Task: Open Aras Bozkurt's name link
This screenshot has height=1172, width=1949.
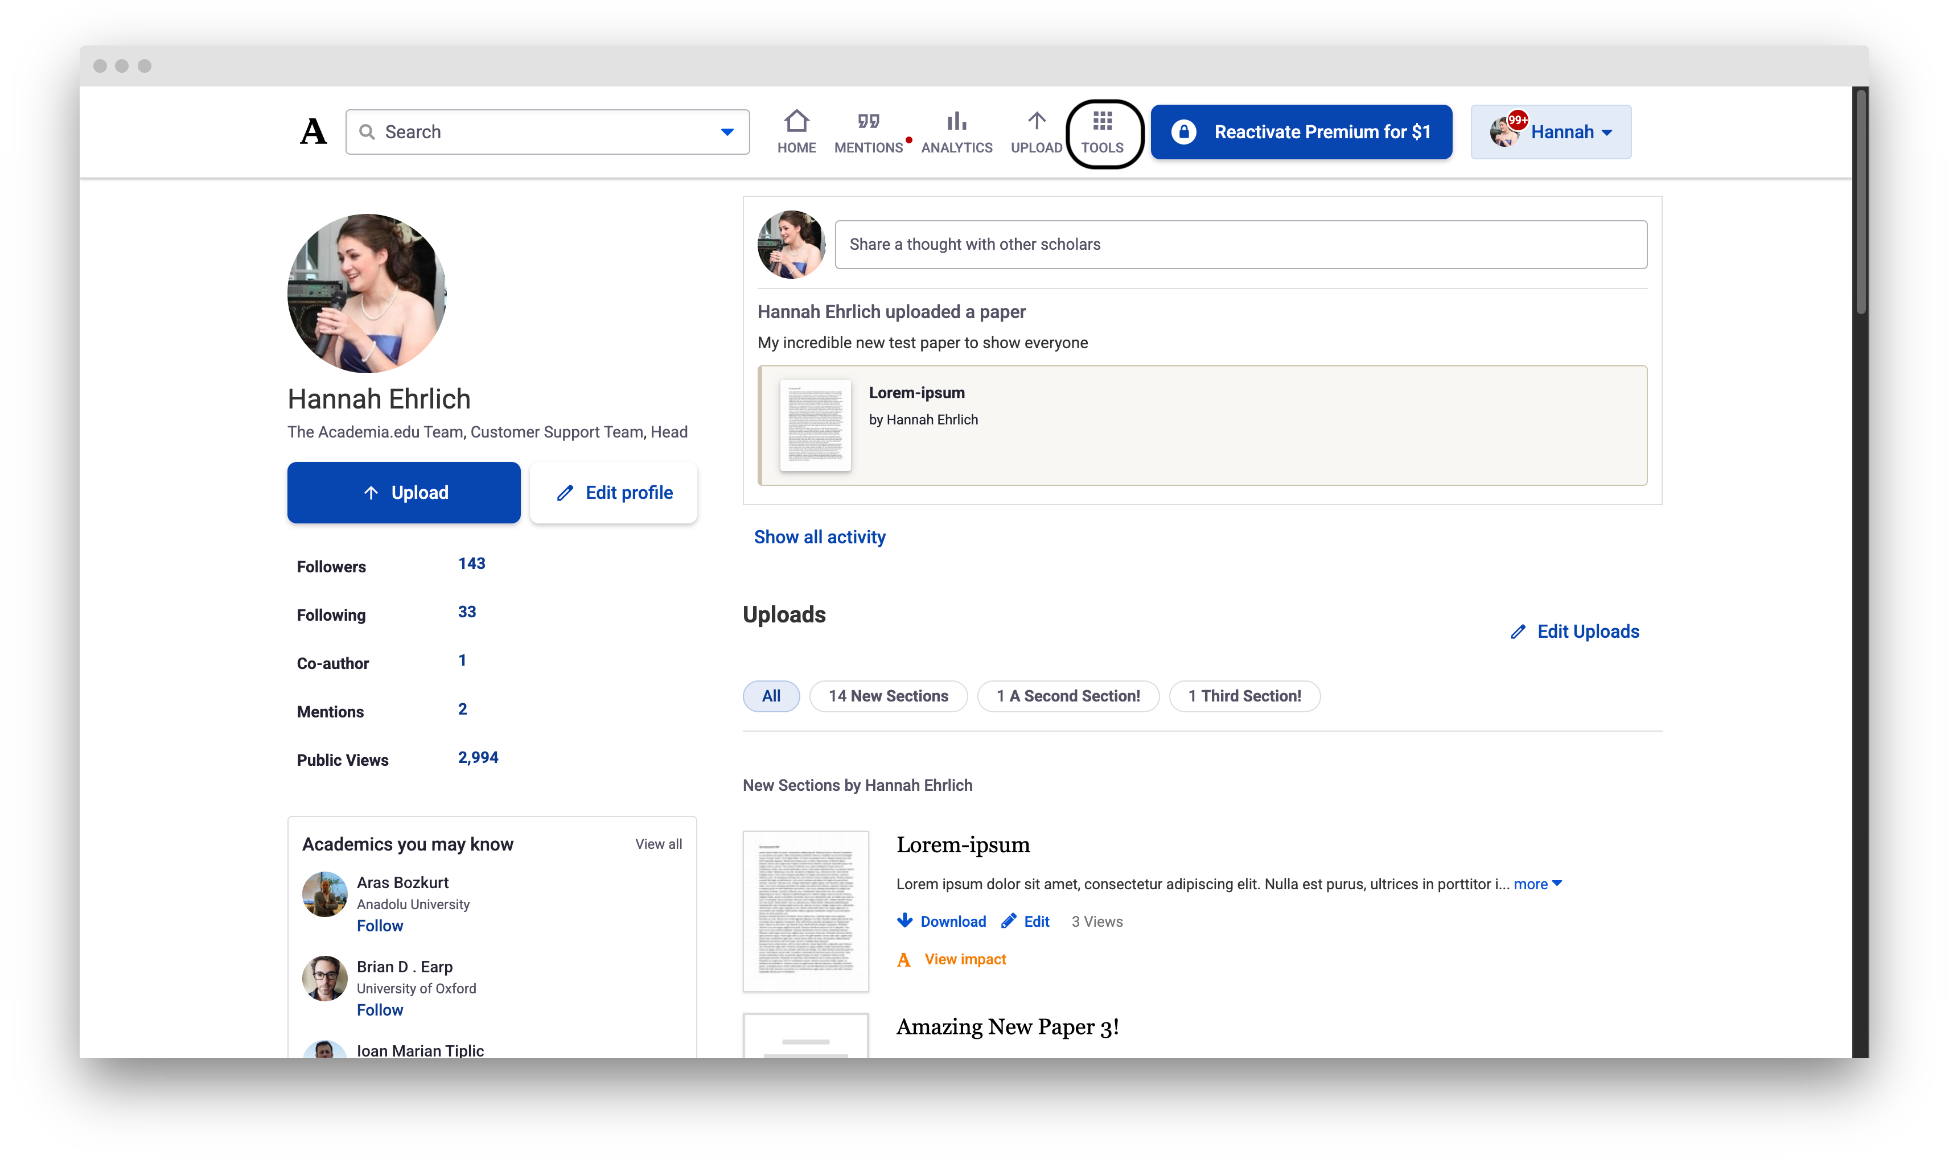Action: click(402, 882)
